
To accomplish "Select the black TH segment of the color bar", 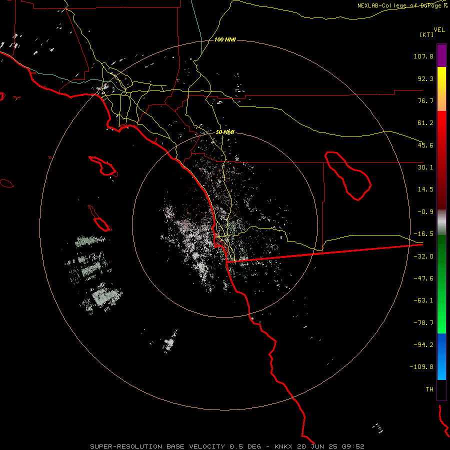I will click(x=441, y=390).
